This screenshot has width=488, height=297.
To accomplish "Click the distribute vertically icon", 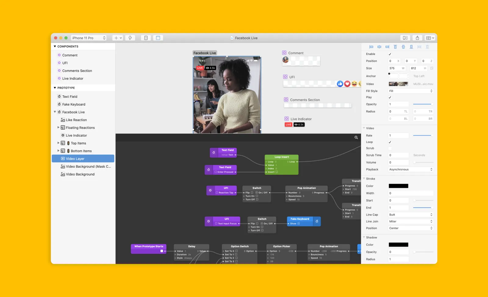I will (x=427, y=47).
